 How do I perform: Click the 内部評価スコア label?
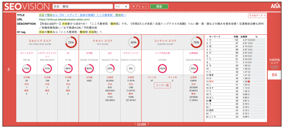point(274,62)
